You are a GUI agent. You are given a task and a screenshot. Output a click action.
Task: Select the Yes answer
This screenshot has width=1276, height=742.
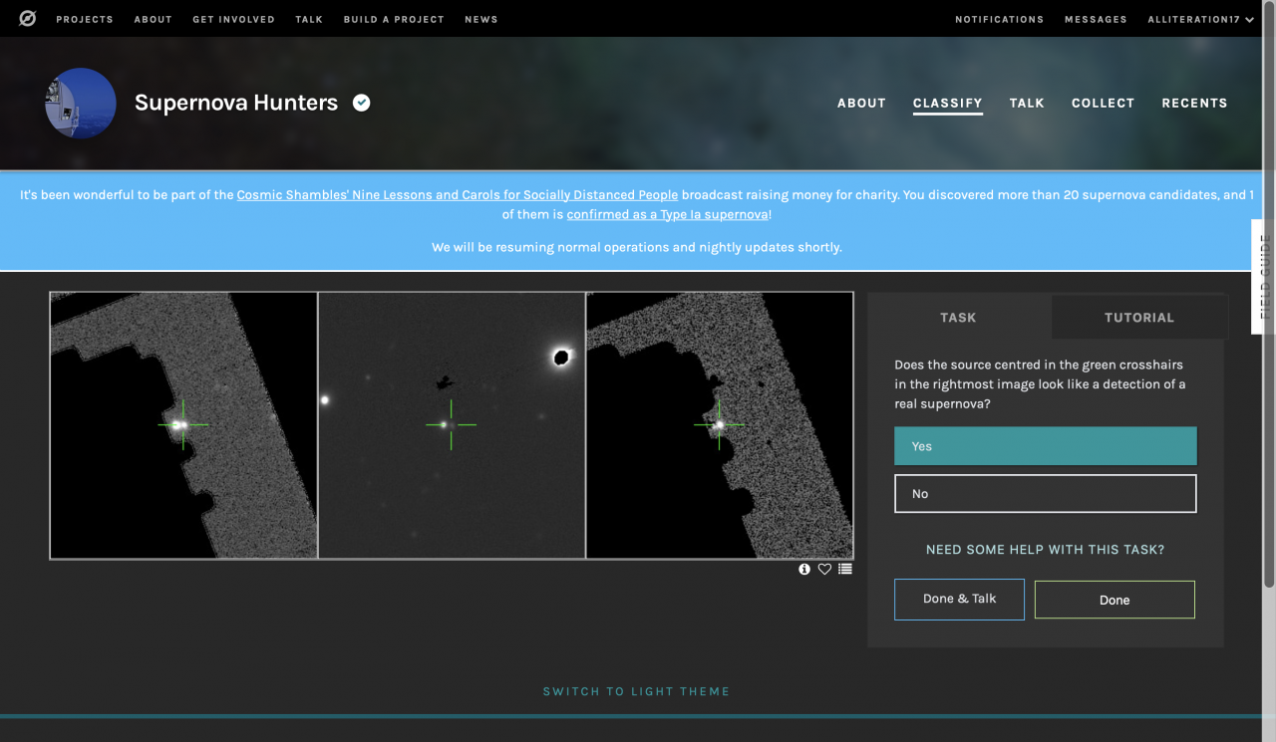point(1045,446)
